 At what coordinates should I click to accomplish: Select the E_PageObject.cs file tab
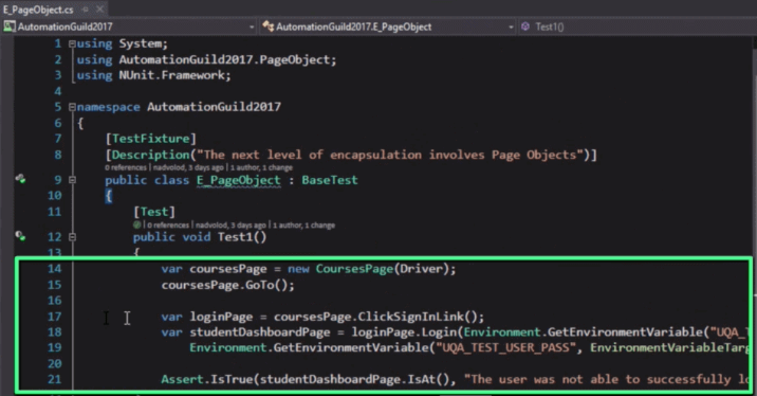pos(38,9)
